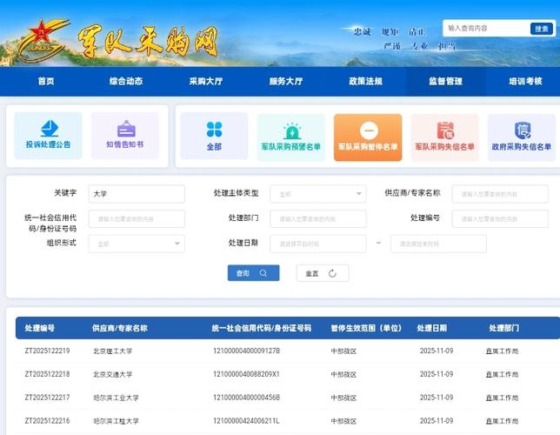
Task: Click the 处理编号 input field
Action: (500, 218)
